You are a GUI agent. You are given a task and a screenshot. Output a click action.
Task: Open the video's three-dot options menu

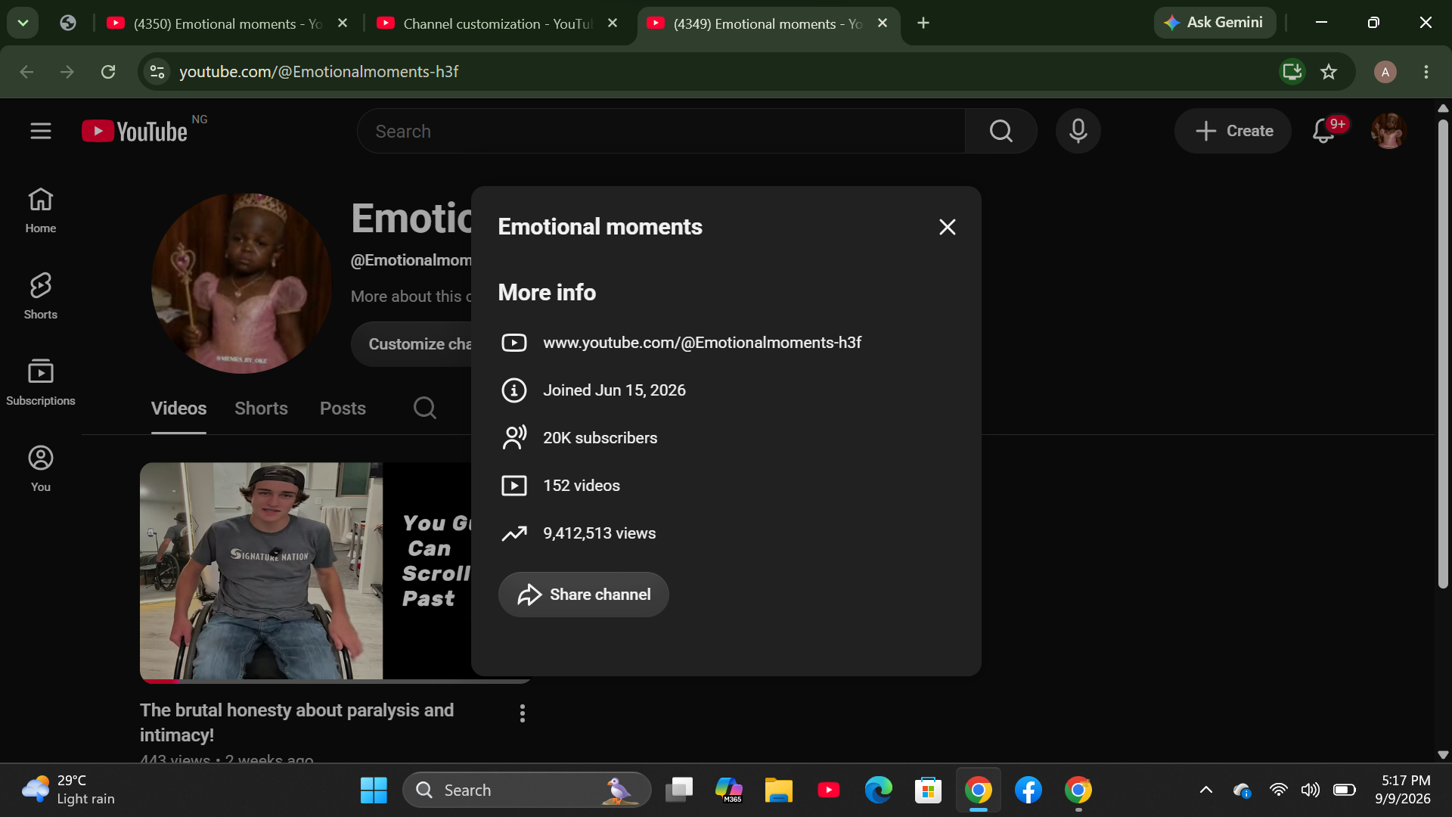pos(522,713)
